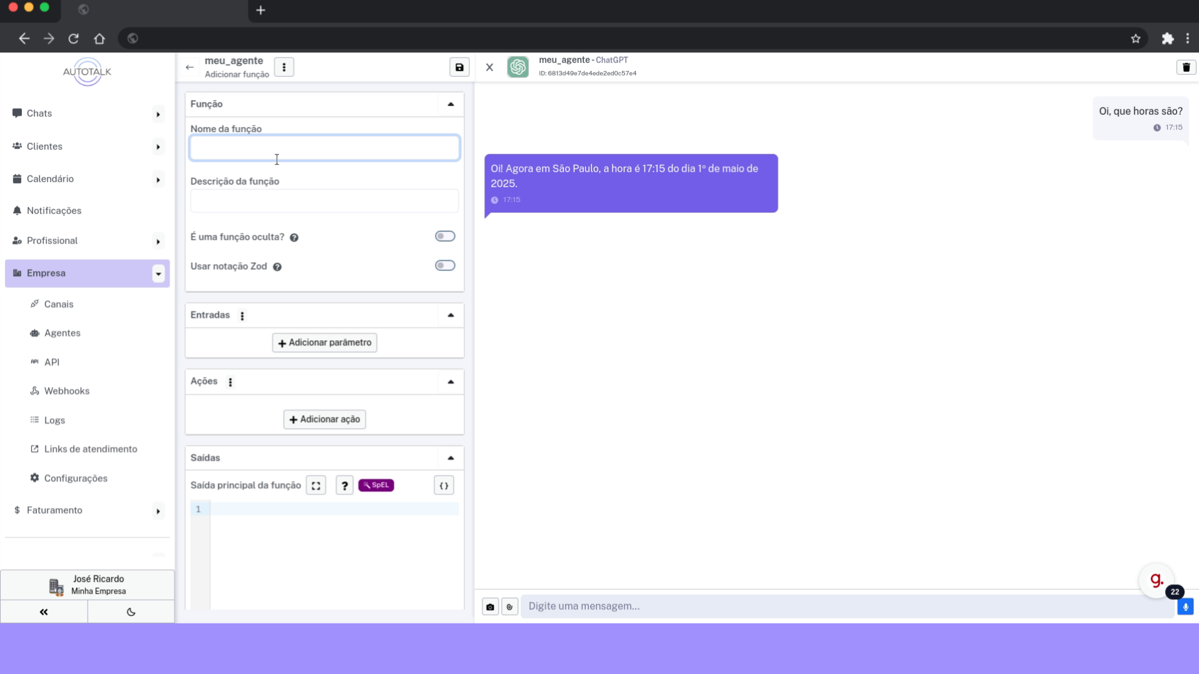This screenshot has height=674, width=1199.
Task: Click the camera icon in the chat input
Action: (490, 607)
